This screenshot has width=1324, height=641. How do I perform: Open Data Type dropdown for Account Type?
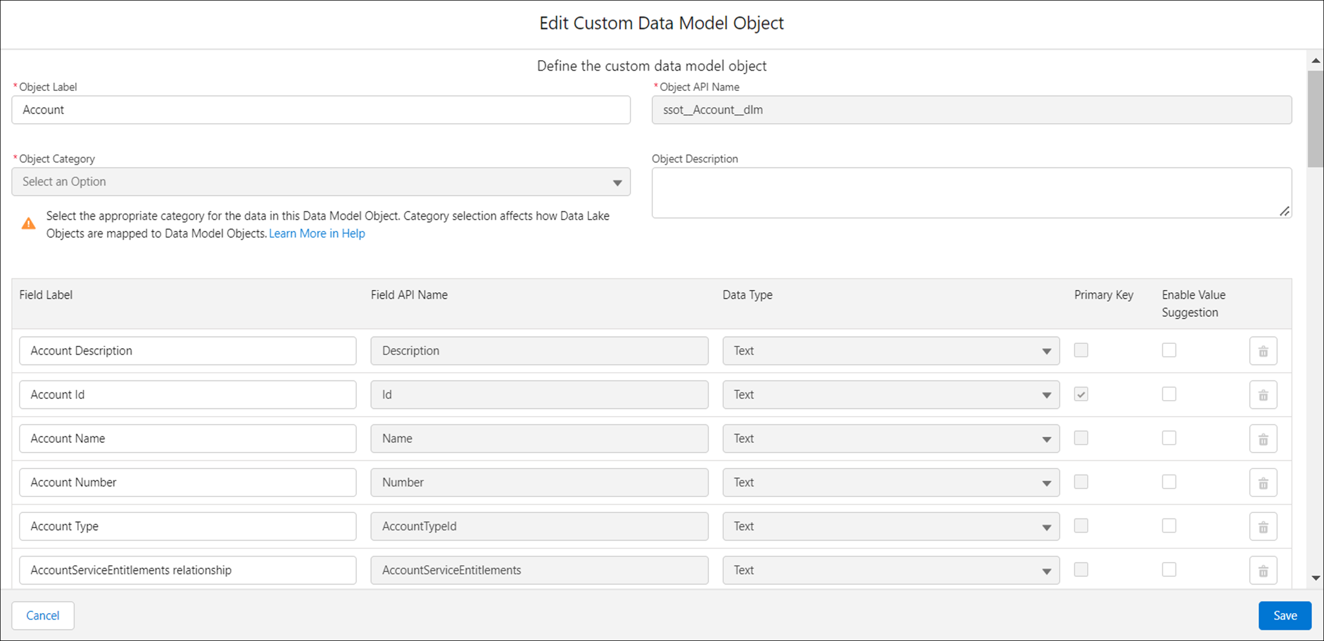[891, 526]
